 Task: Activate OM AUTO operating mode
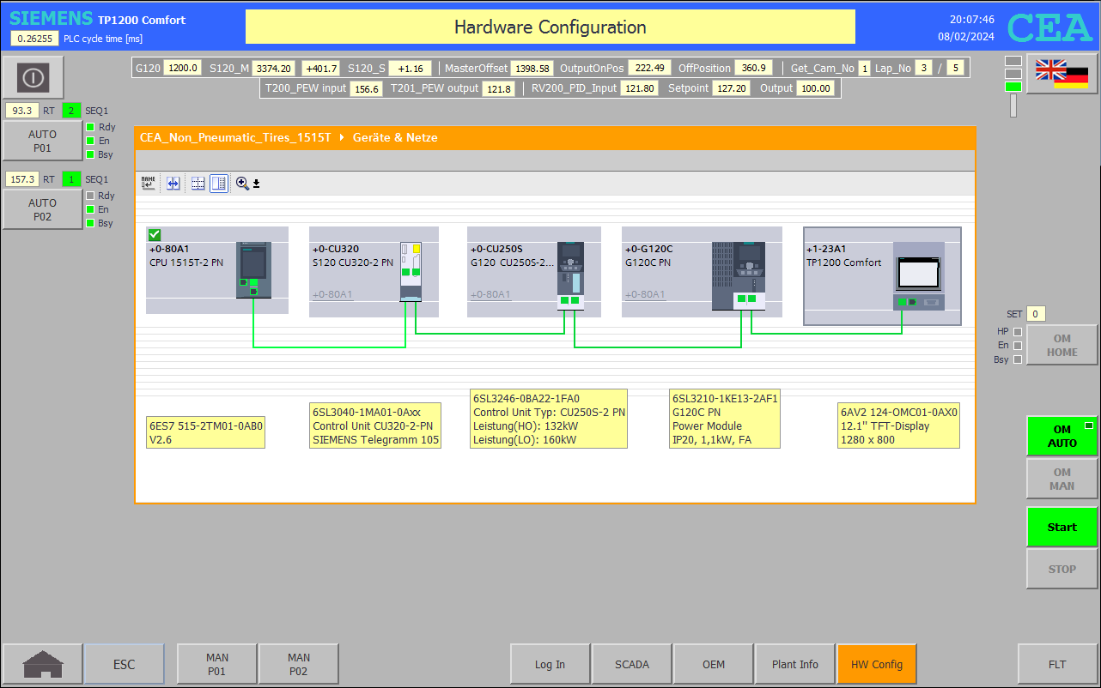tap(1062, 436)
